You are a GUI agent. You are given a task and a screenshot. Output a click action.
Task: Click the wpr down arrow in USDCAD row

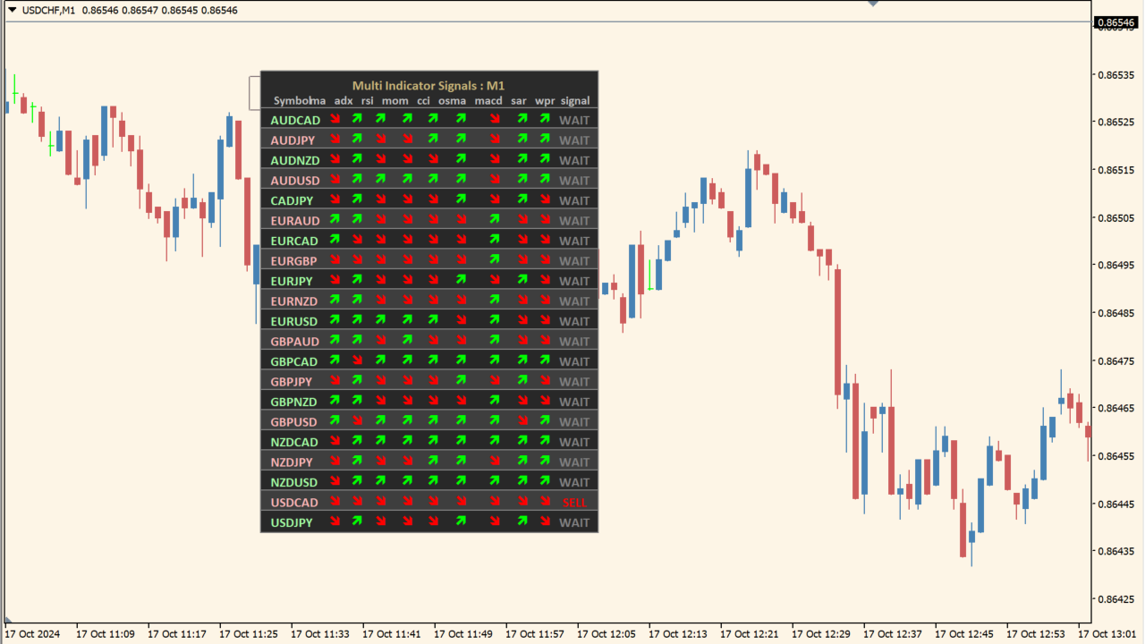click(545, 501)
